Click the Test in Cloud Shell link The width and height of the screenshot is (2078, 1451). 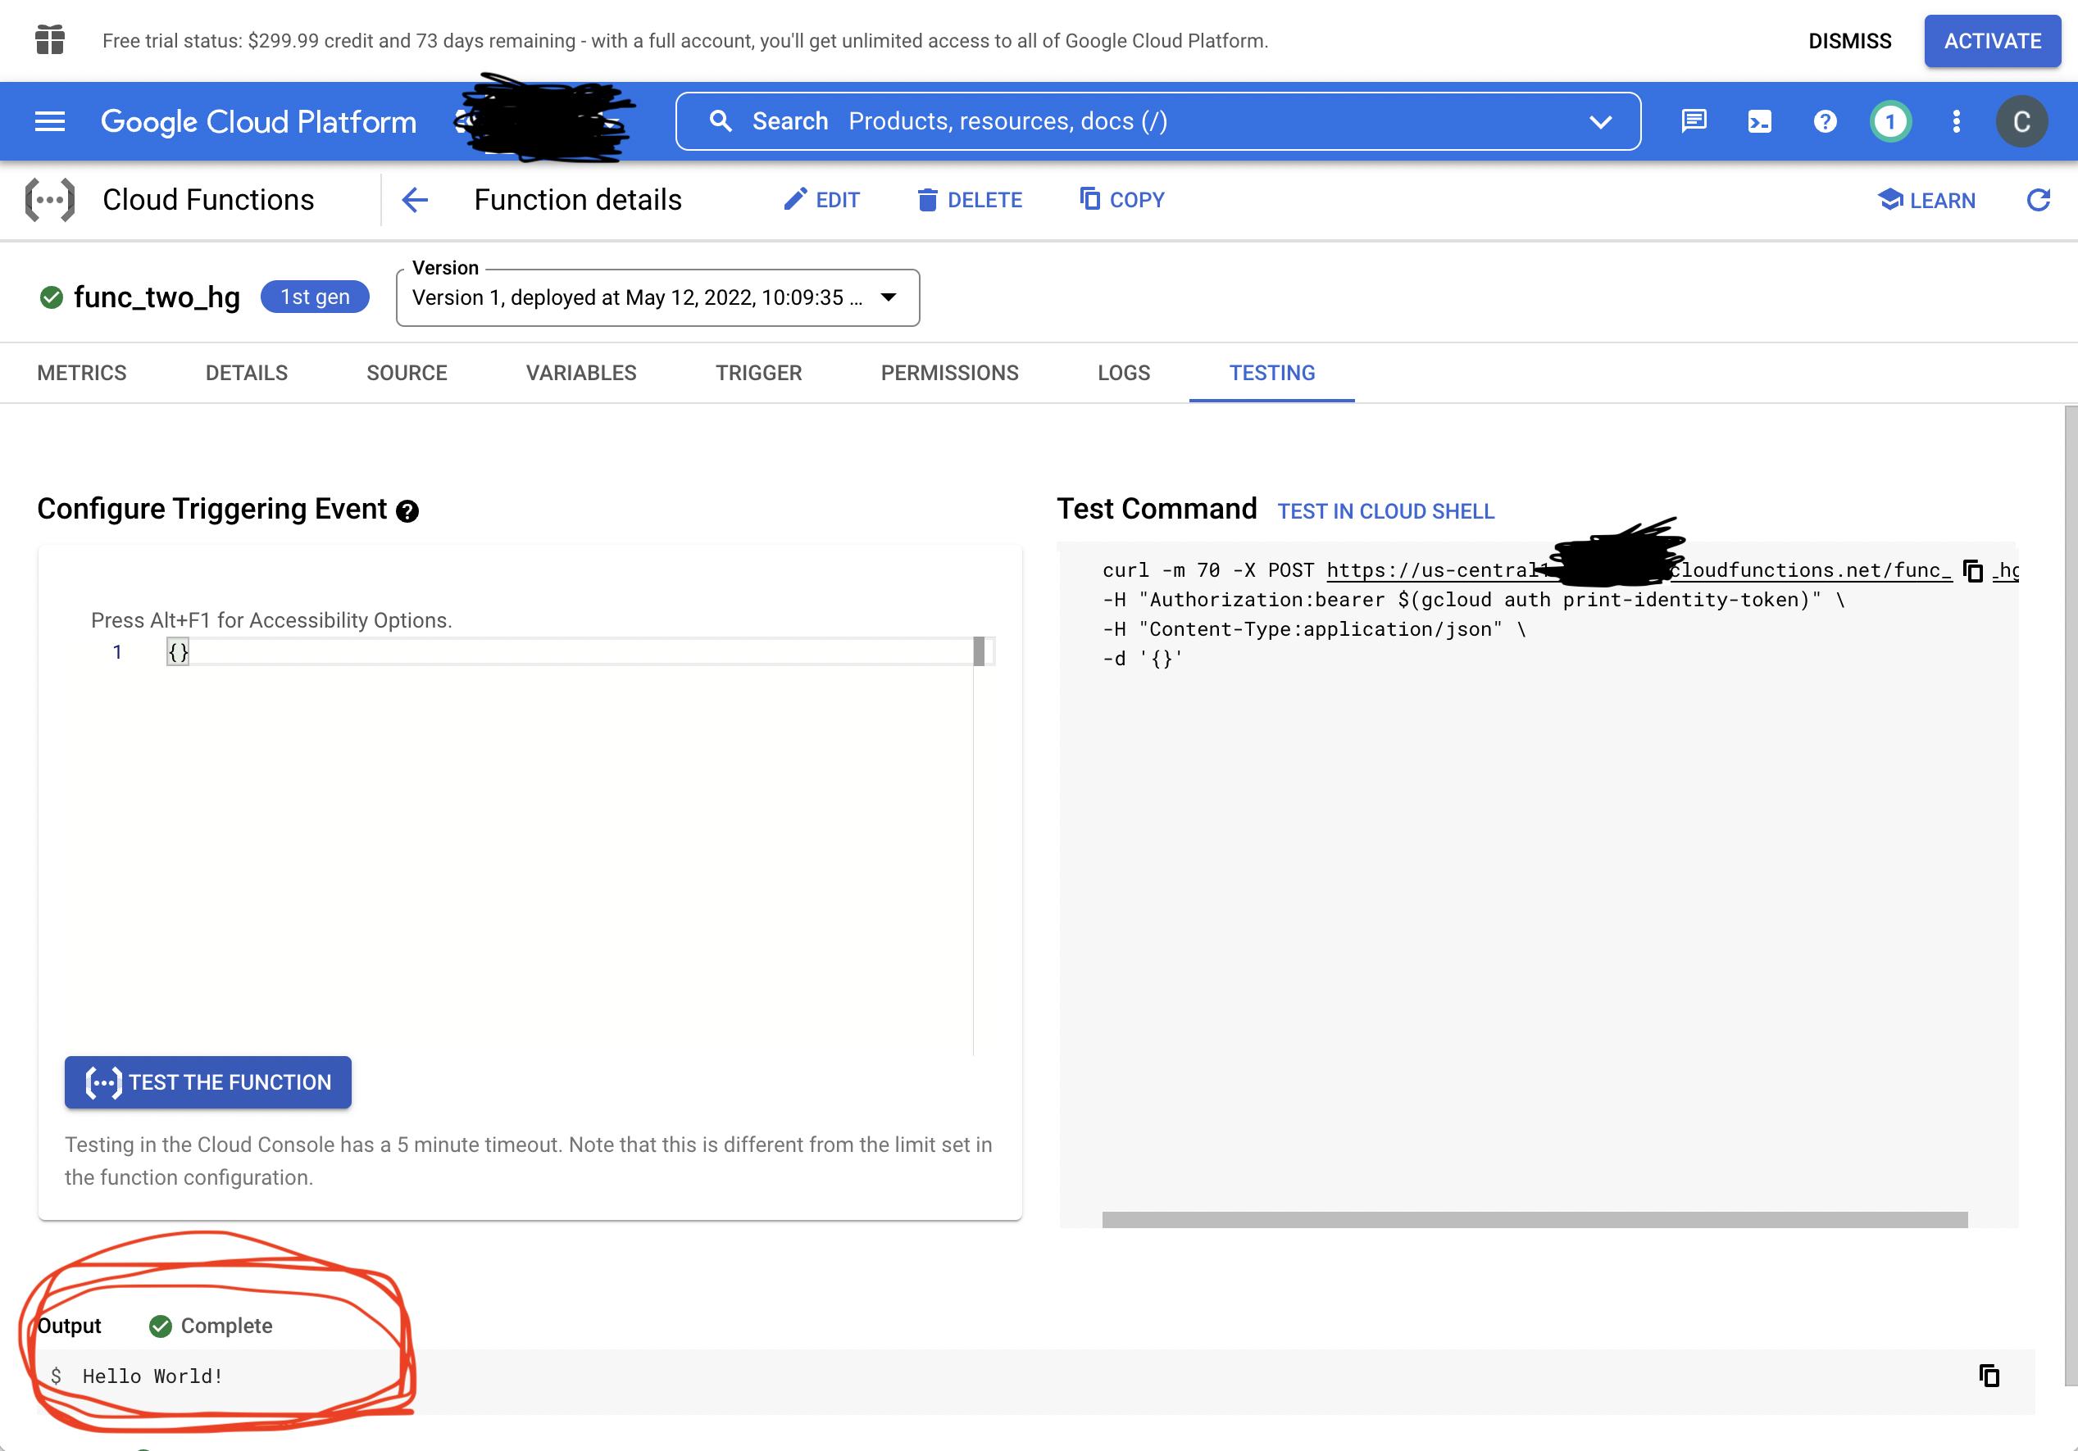(x=1385, y=511)
